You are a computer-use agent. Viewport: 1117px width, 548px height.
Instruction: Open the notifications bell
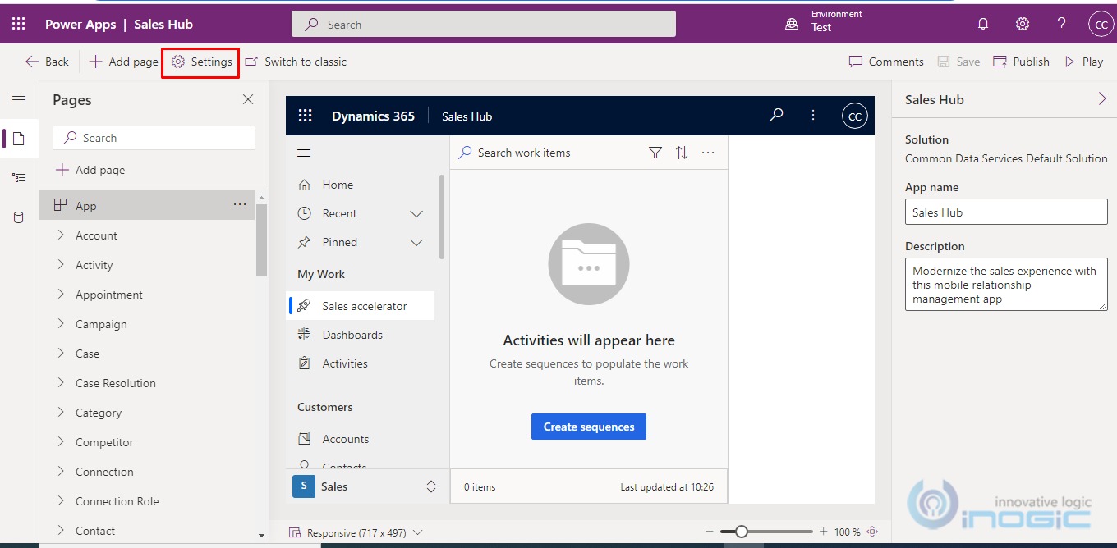pyautogui.click(x=983, y=25)
